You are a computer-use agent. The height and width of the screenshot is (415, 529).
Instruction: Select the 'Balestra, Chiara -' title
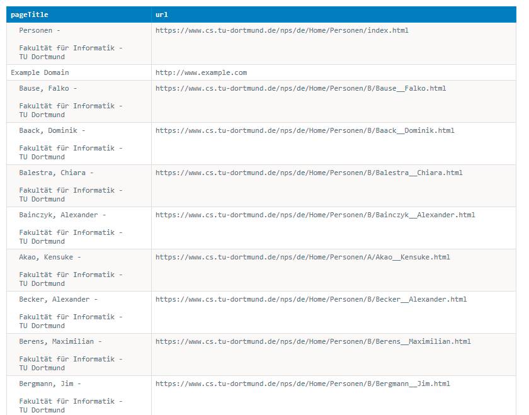point(56,173)
